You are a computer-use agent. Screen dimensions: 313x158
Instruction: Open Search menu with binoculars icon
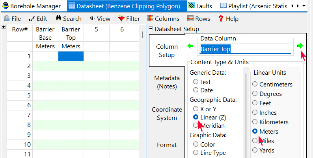pyautogui.click(x=69, y=18)
